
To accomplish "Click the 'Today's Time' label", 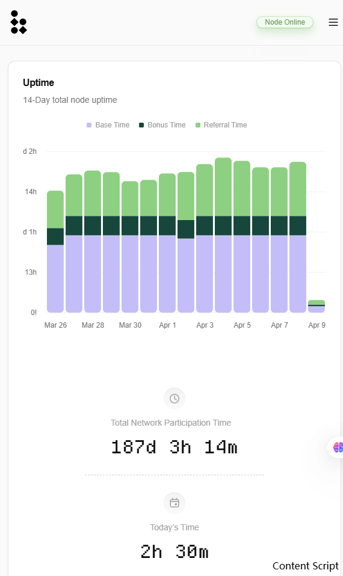I will [175, 527].
